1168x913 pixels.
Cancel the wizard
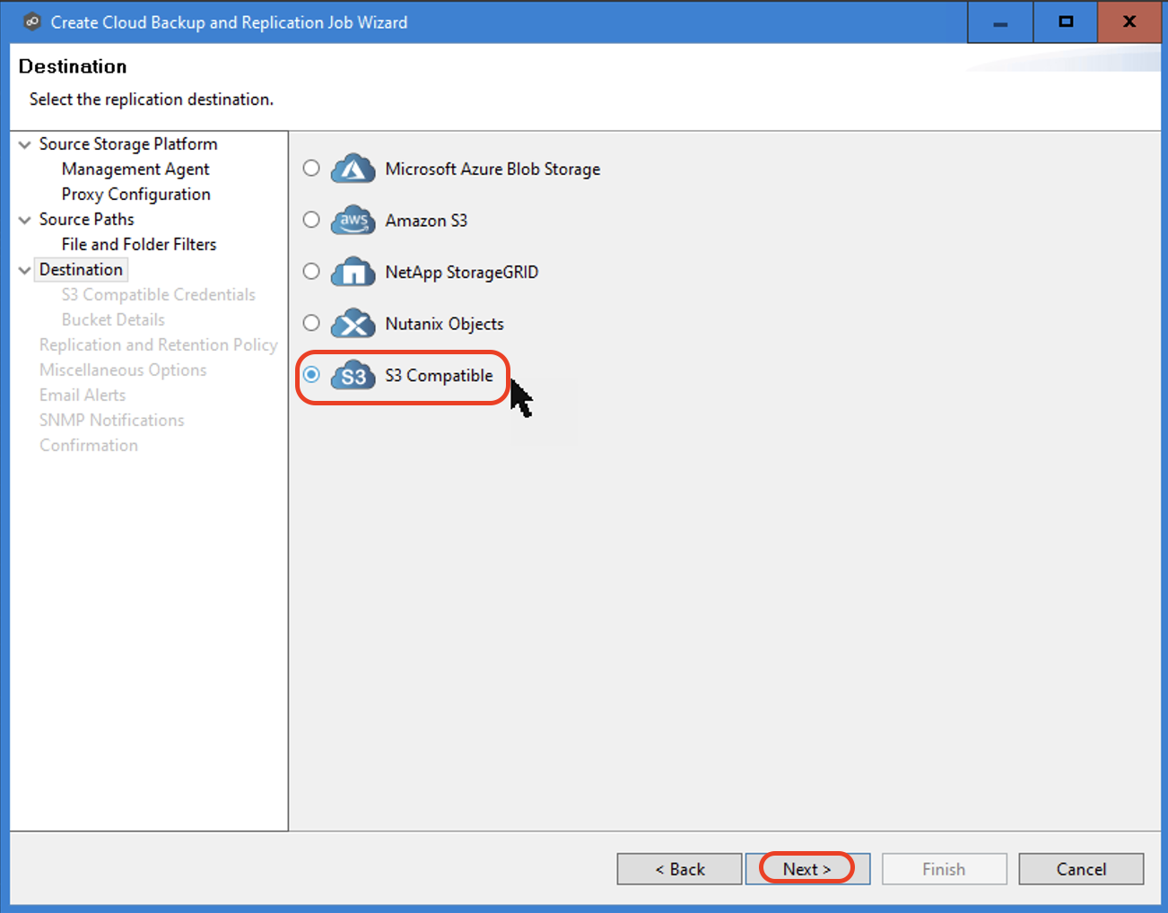pos(1081,869)
